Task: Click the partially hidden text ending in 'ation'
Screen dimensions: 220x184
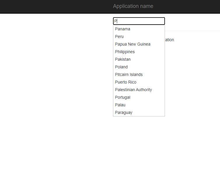Action: [170, 40]
